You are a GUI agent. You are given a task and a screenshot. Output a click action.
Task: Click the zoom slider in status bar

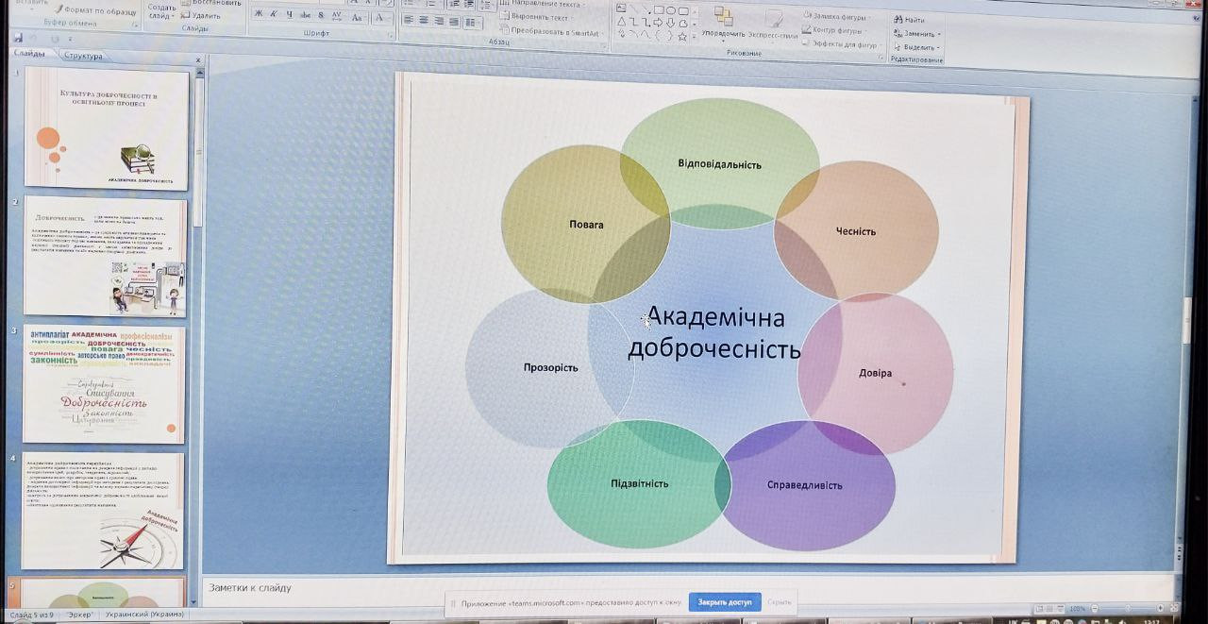coord(1127,609)
